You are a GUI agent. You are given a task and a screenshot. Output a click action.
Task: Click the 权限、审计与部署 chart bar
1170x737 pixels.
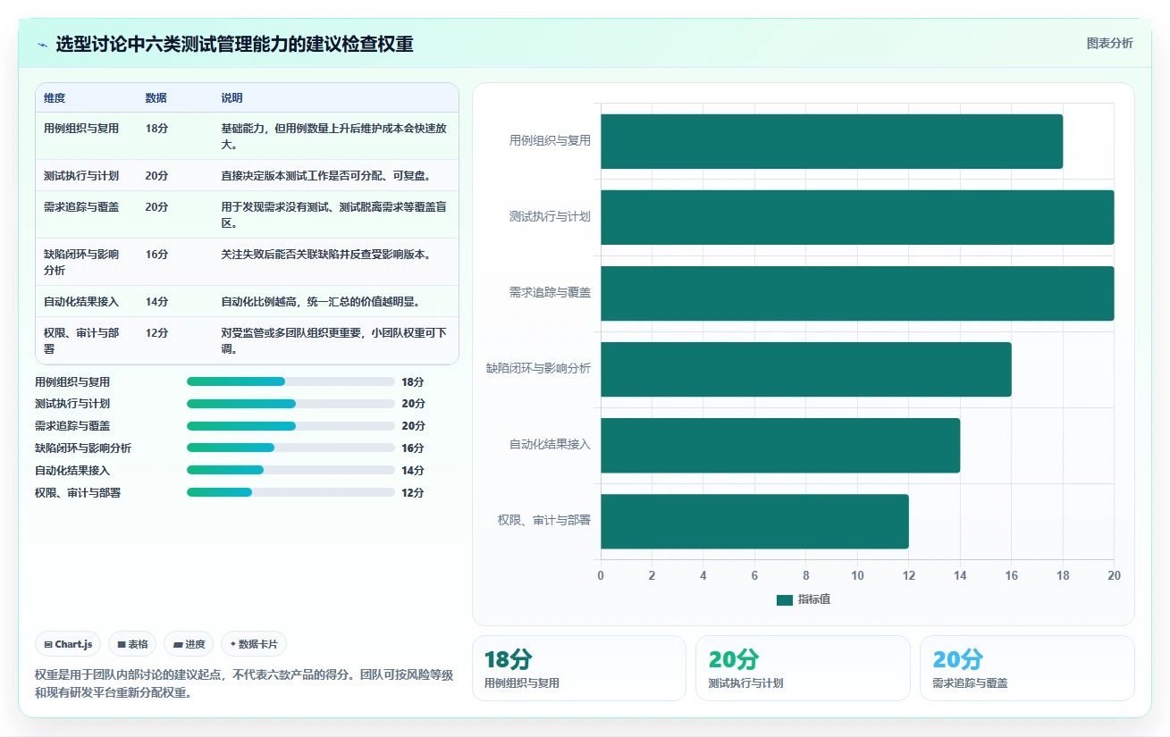[x=754, y=521]
